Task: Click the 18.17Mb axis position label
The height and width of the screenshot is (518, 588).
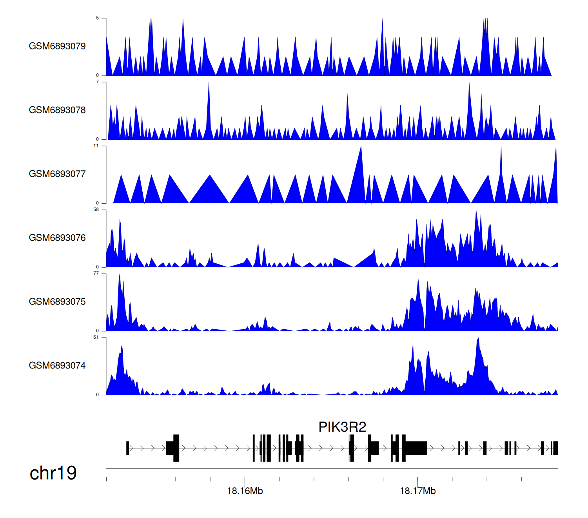Action: coord(417,491)
